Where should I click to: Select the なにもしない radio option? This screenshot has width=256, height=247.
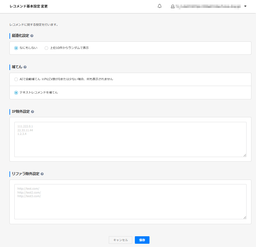click(16, 48)
